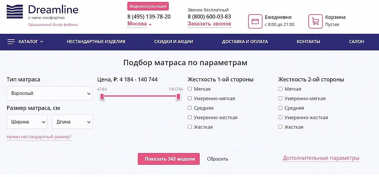Image resolution: width=379 pixels, height=177 pixels.
Task: Open the shopping cart icon
Action: 316,21
